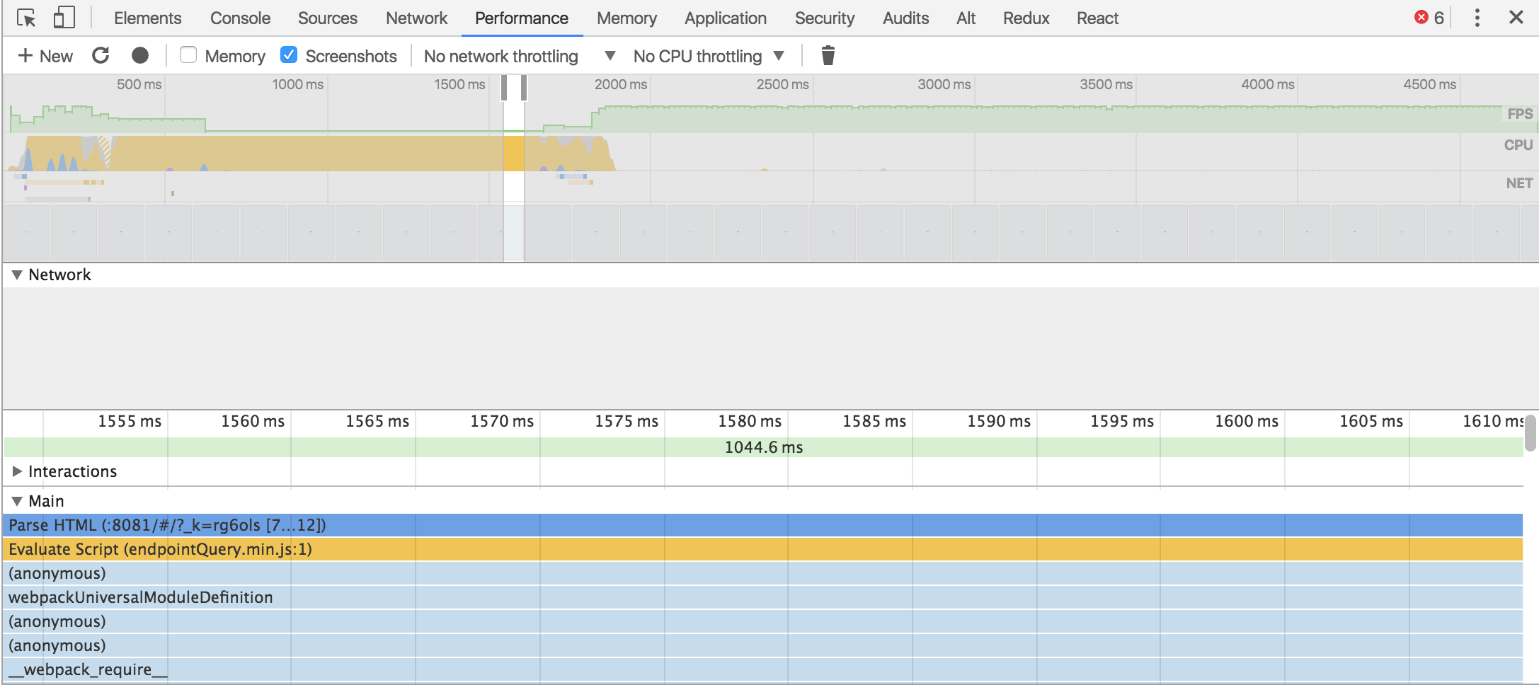1539x685 pixels.
Task: Switch to the Elements tab
Action: tap(147, 18)
